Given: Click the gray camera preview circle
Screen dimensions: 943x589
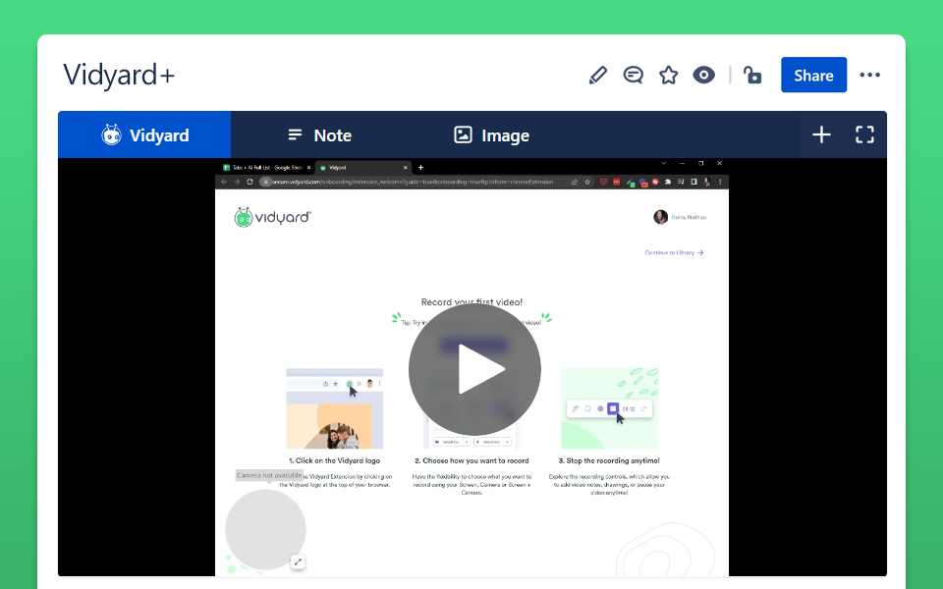Looking at the screenshot, I should tap(265, 529).
